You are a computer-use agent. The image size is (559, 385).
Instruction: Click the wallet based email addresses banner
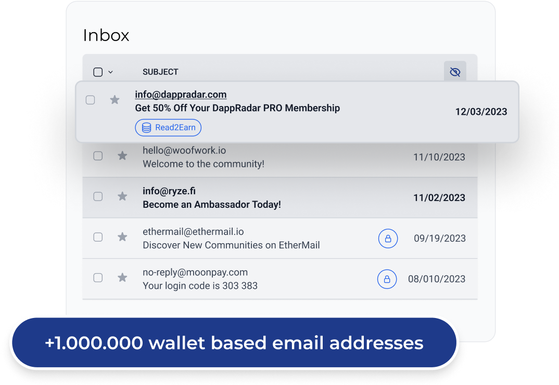tap(234, 343)
